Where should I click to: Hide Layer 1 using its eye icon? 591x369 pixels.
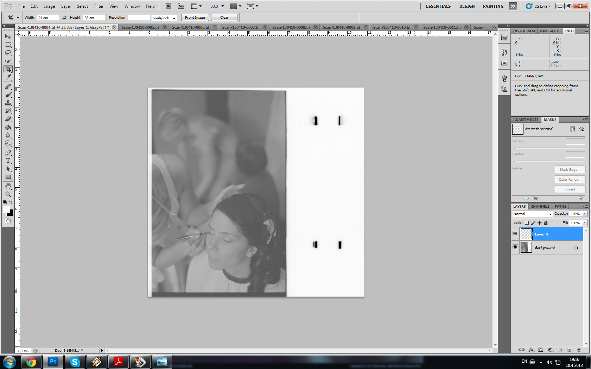tap(515, 234)
